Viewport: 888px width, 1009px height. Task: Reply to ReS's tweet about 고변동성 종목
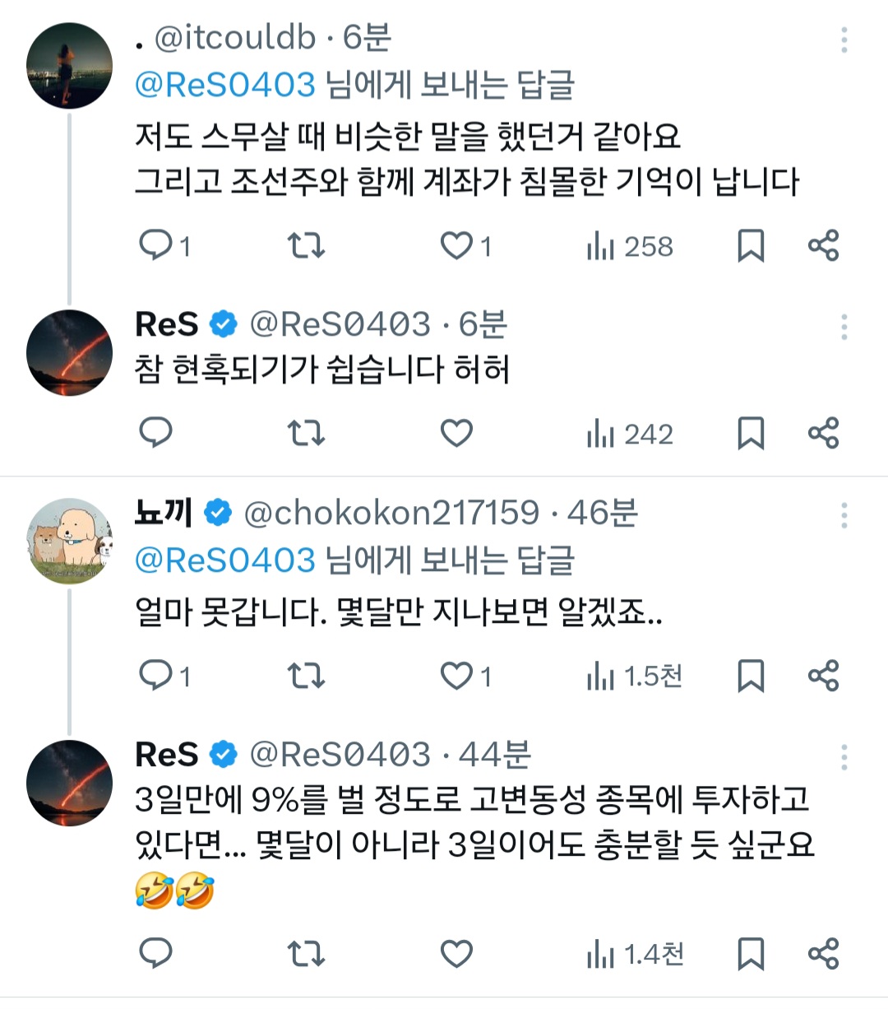pyautogui.click(x=156, y=953)
